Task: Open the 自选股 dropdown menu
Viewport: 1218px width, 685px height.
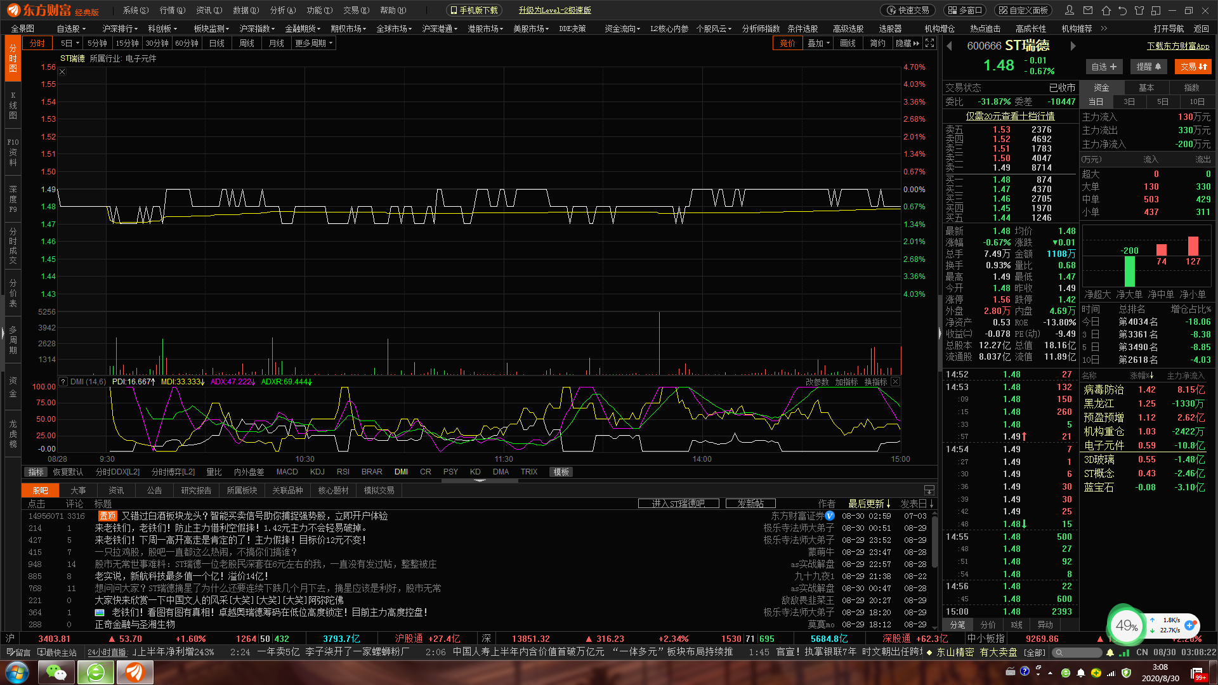Action: click(x=72, y=29)
